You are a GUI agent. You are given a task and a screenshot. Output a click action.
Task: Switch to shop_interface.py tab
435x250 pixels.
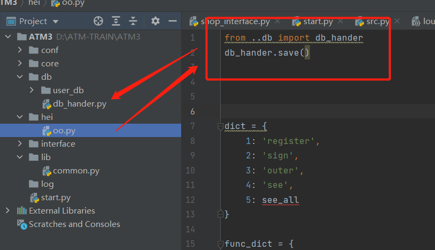click(235, 21)
